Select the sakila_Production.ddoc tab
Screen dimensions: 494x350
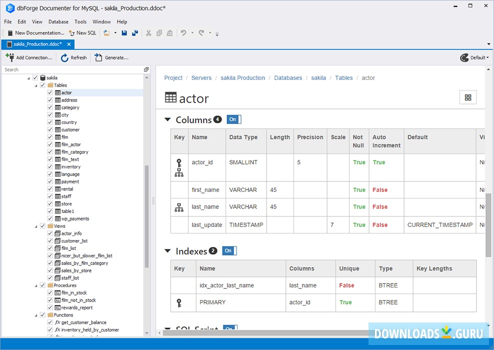pyautogui.click(x=37, y=44)
